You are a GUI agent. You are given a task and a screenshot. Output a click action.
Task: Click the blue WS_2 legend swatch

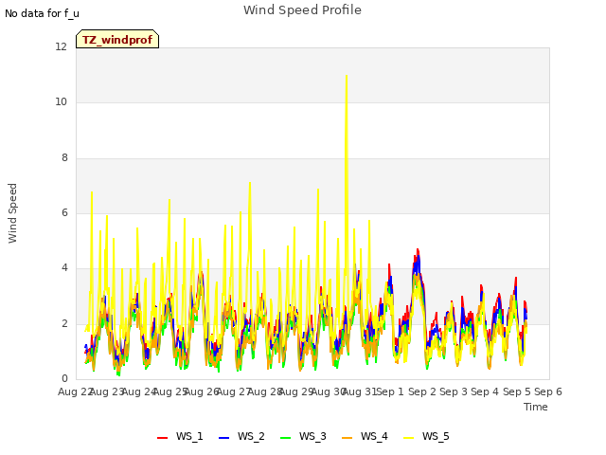(224, 438)
